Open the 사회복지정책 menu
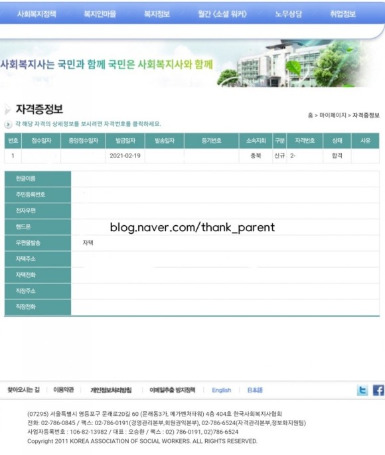Image resolution: width=385 pixels, height=455 pixels. point(37,14)
